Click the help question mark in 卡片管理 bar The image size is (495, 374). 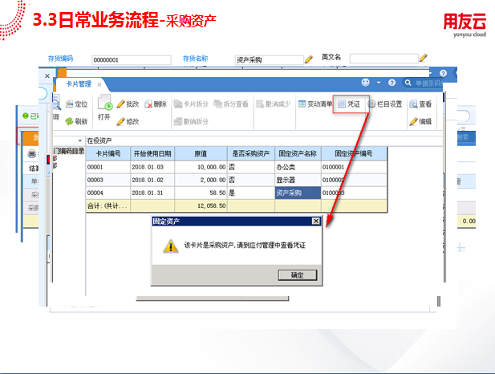click(x=392, y=83)
